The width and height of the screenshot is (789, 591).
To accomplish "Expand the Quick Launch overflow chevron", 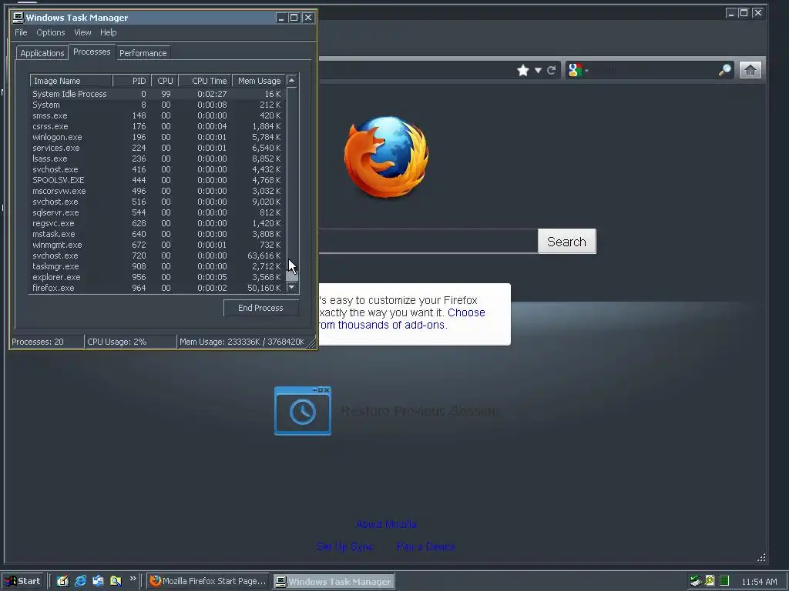I will pos(133,579).
